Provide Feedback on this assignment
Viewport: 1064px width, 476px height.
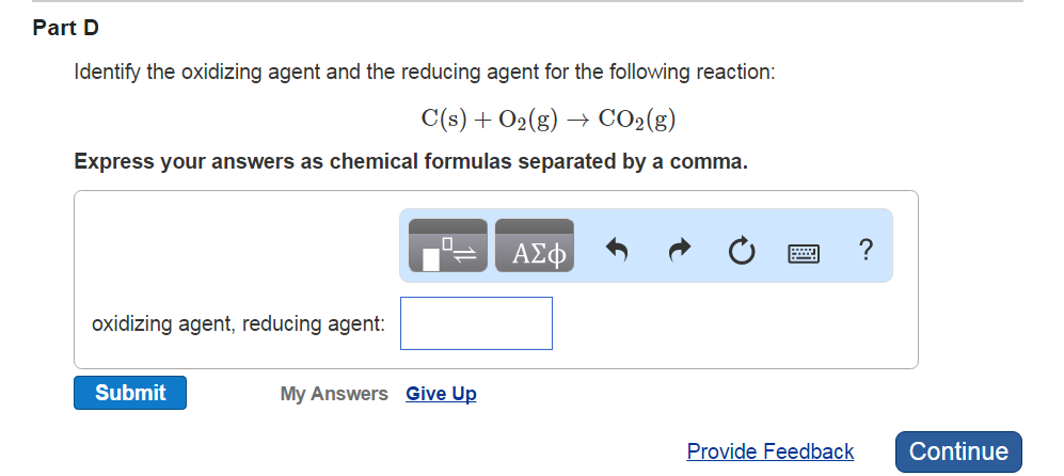pyautogui.click(x=770, y=451)
